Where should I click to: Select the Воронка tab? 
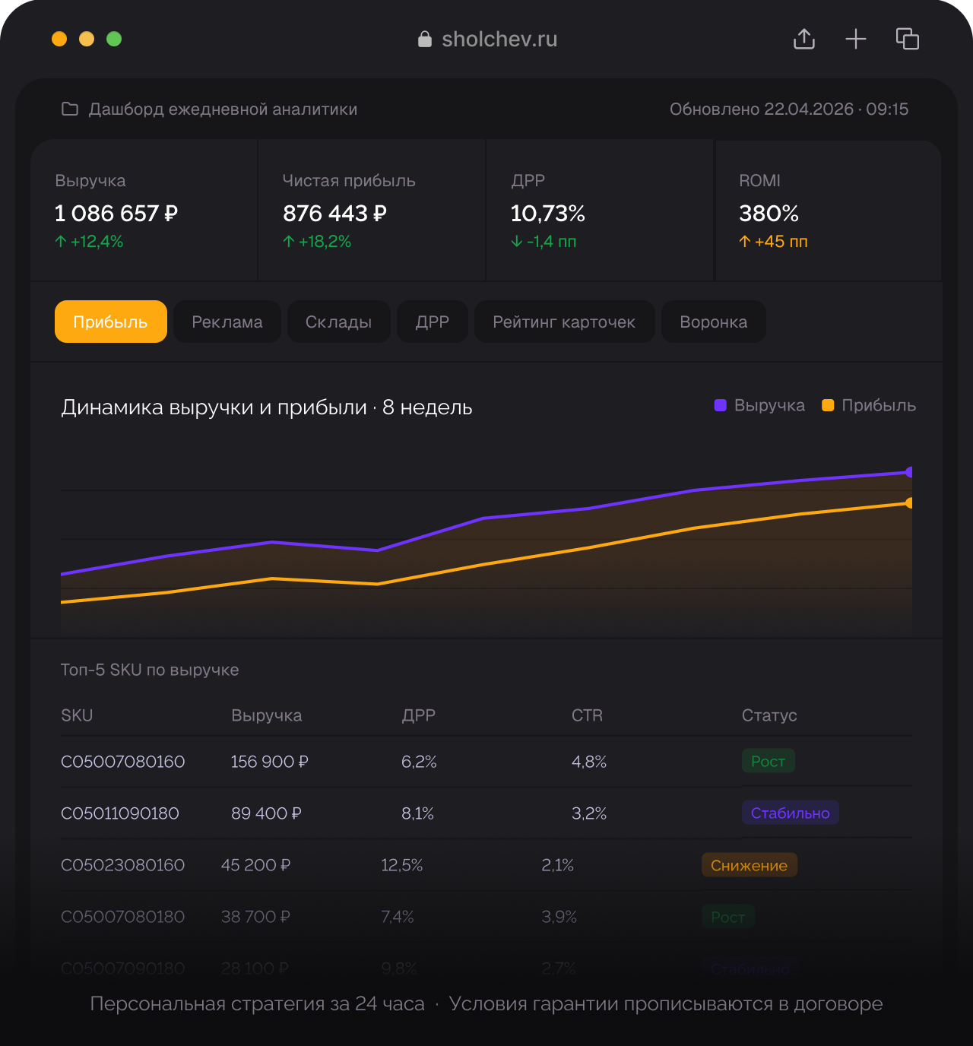[x=714, y=322]
